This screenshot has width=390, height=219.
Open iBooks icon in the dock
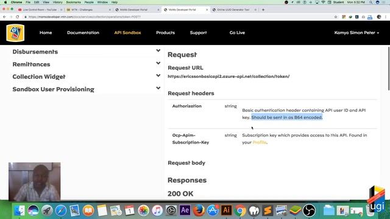click(88, 210)
